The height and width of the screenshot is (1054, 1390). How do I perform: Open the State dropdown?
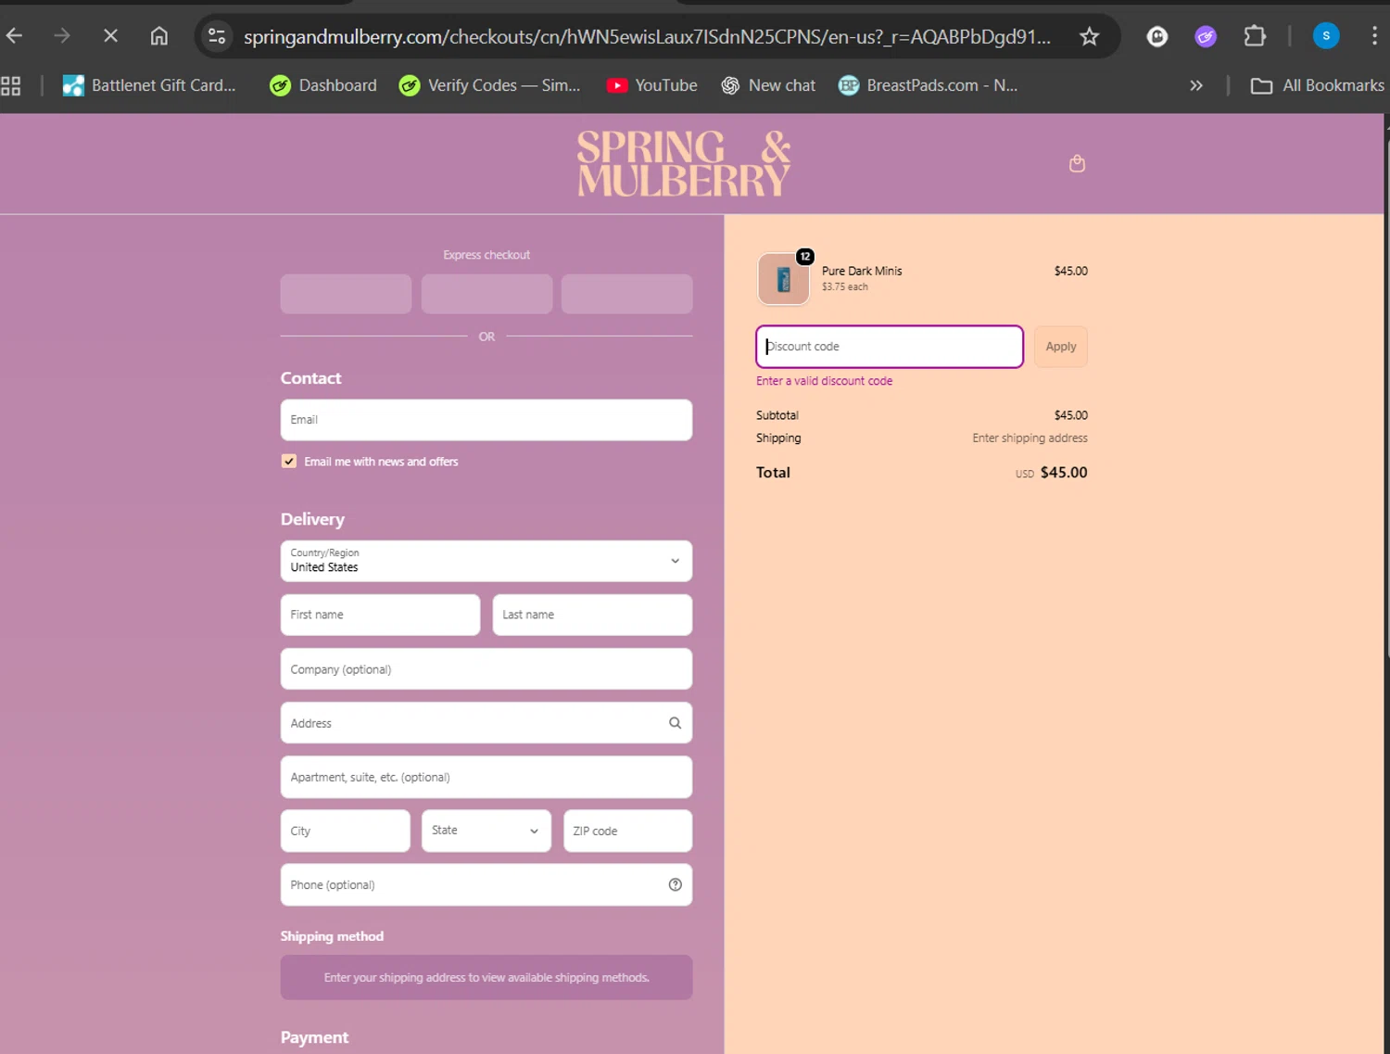[x=486, y=831]
